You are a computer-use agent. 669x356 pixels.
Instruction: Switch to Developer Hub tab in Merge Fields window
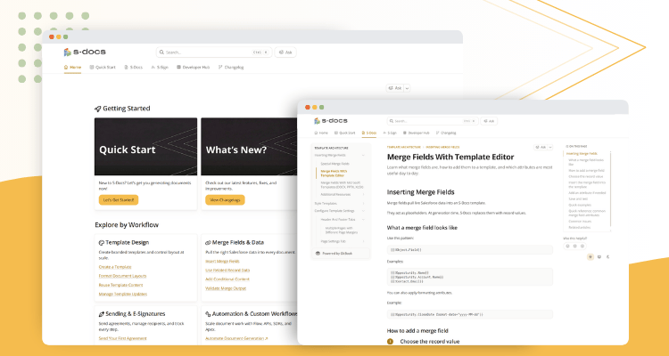pyautogui.click(x=416, y=133)
